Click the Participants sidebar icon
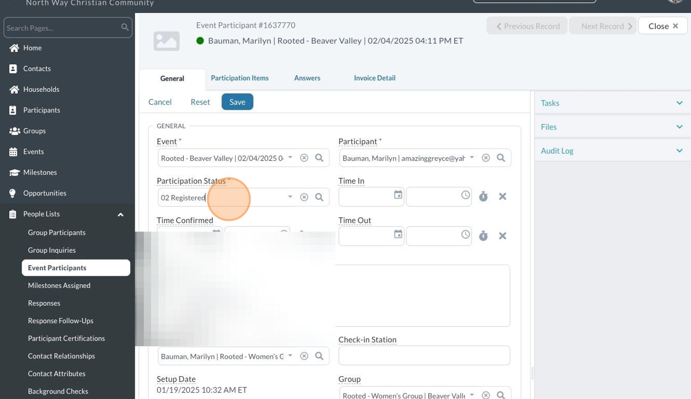Viewport: 691px width, 399px height. (13, 110)
